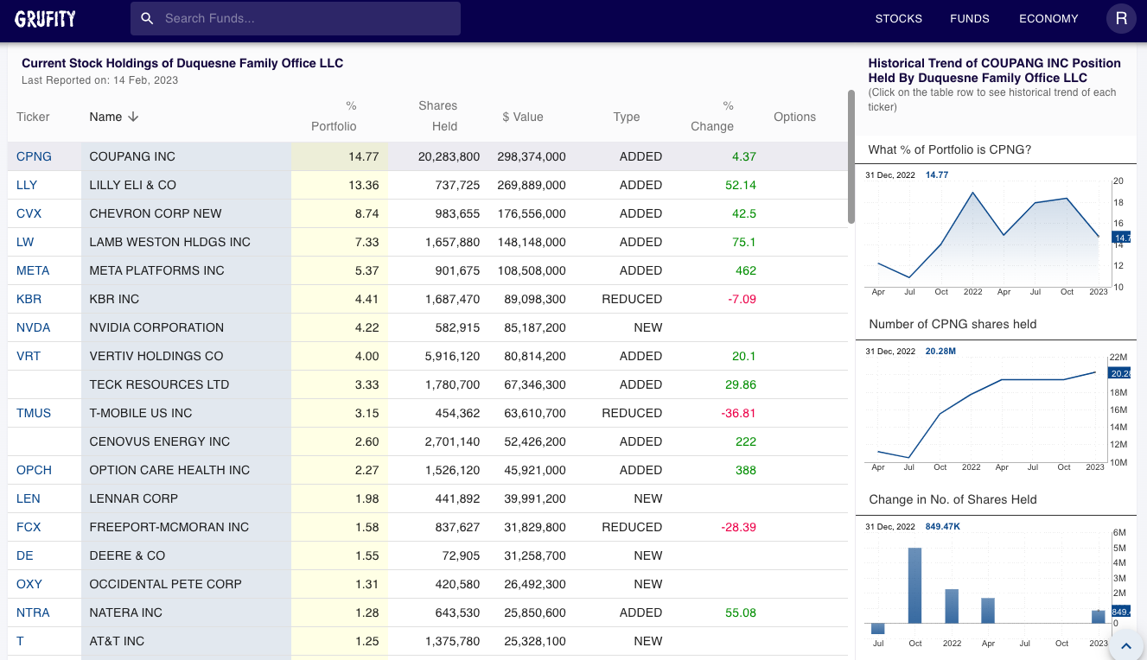Open the CPNG ticker link
Image resolution: width=1147 pixels, height=660 pixels.
click(x=34, y=156)
